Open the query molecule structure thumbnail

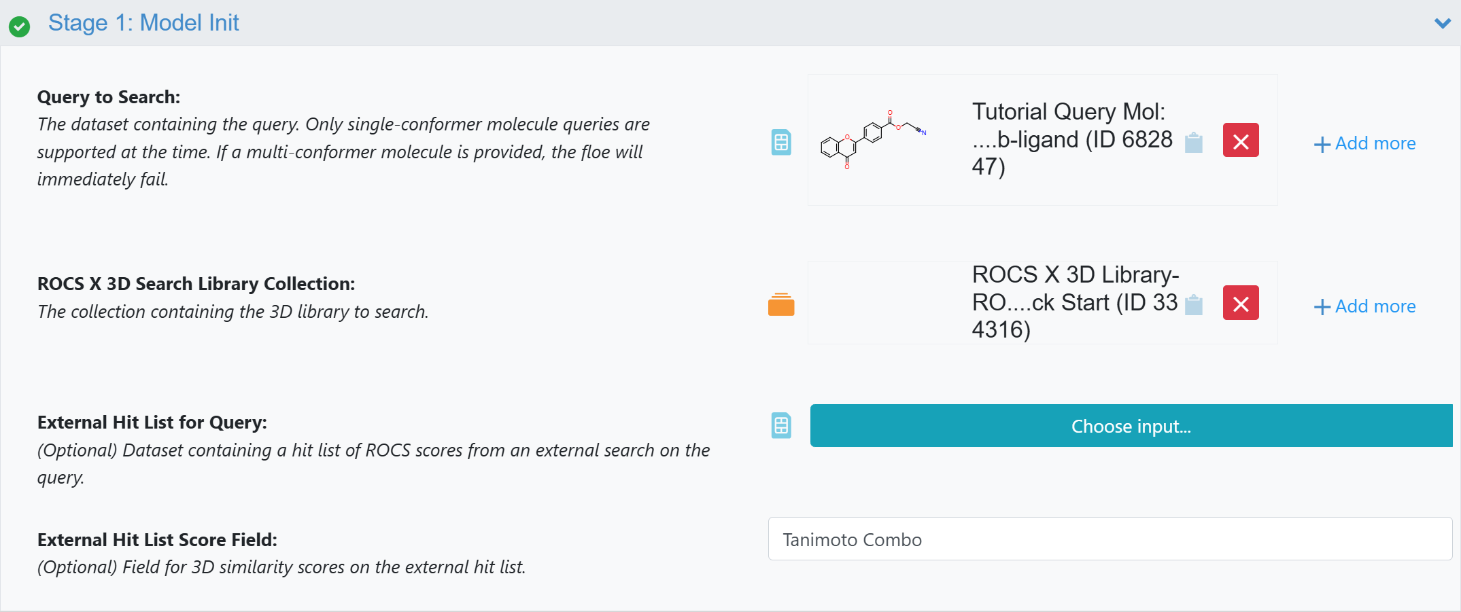click(x=874, y=139)
